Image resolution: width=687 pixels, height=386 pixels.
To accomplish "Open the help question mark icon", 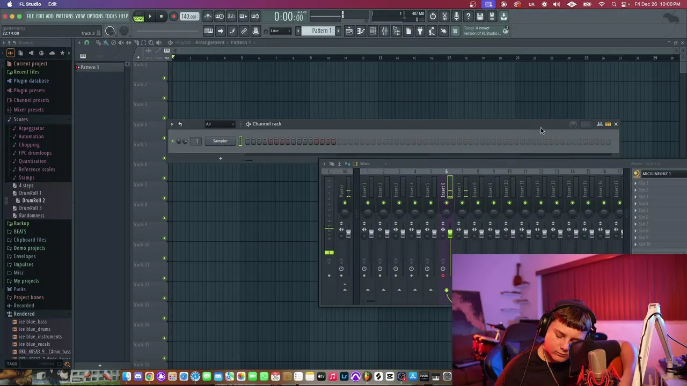I will point(468,16).
